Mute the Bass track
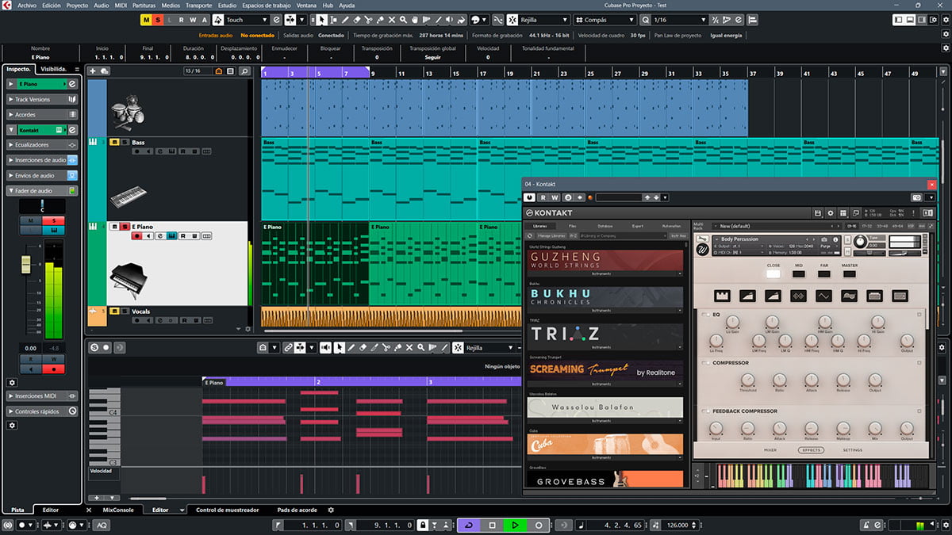The width and height of the screenshot is (952, 535). click(114, 142)
